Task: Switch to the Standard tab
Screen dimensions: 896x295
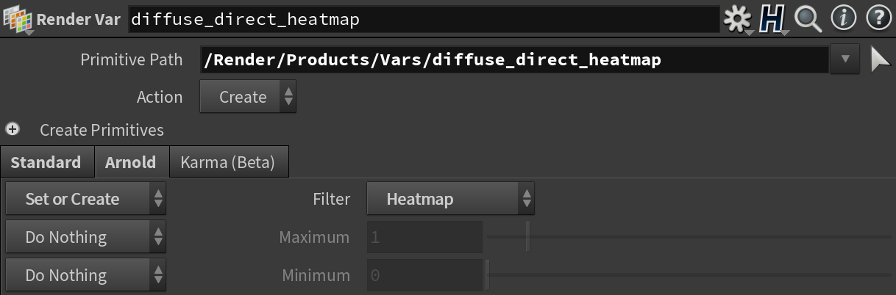Action: [x=46, y=162]
